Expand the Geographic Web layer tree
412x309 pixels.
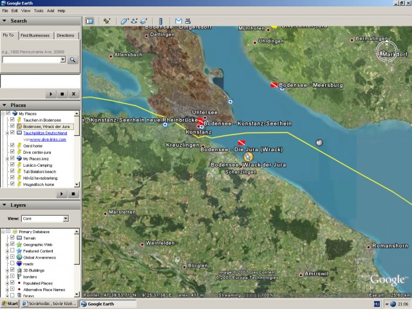pos(6,245)
